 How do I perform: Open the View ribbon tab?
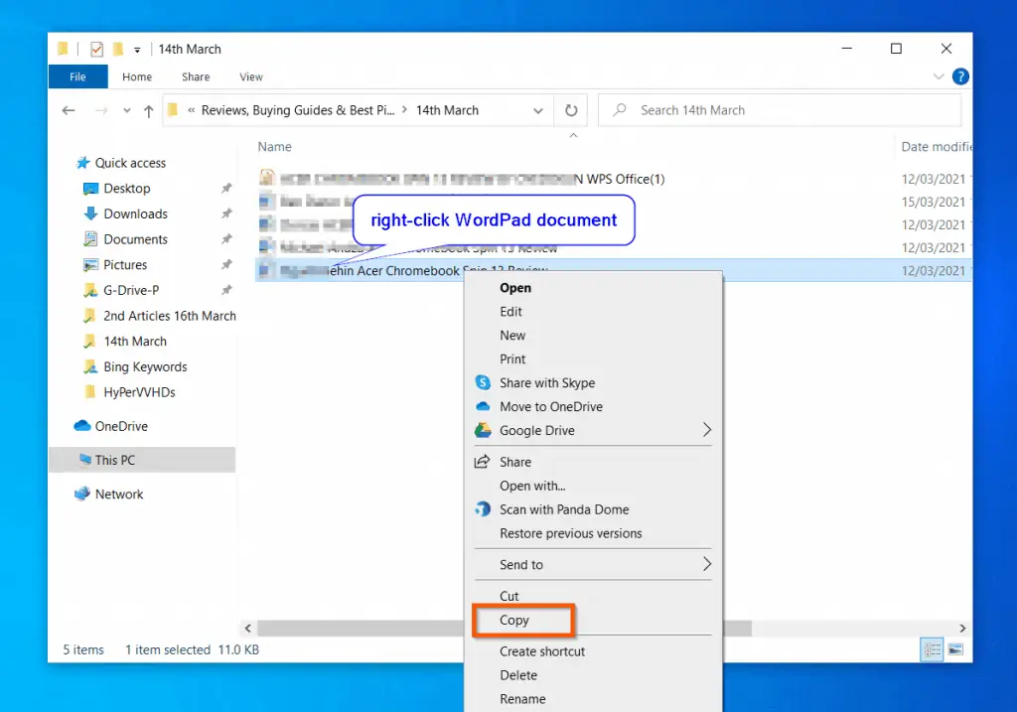[251, 76]
